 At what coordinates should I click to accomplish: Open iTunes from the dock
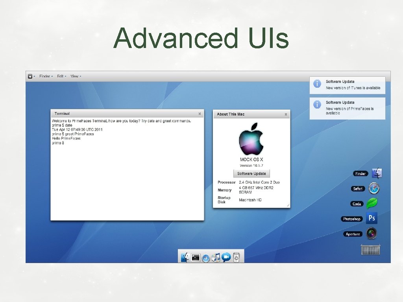click(216, 257)
